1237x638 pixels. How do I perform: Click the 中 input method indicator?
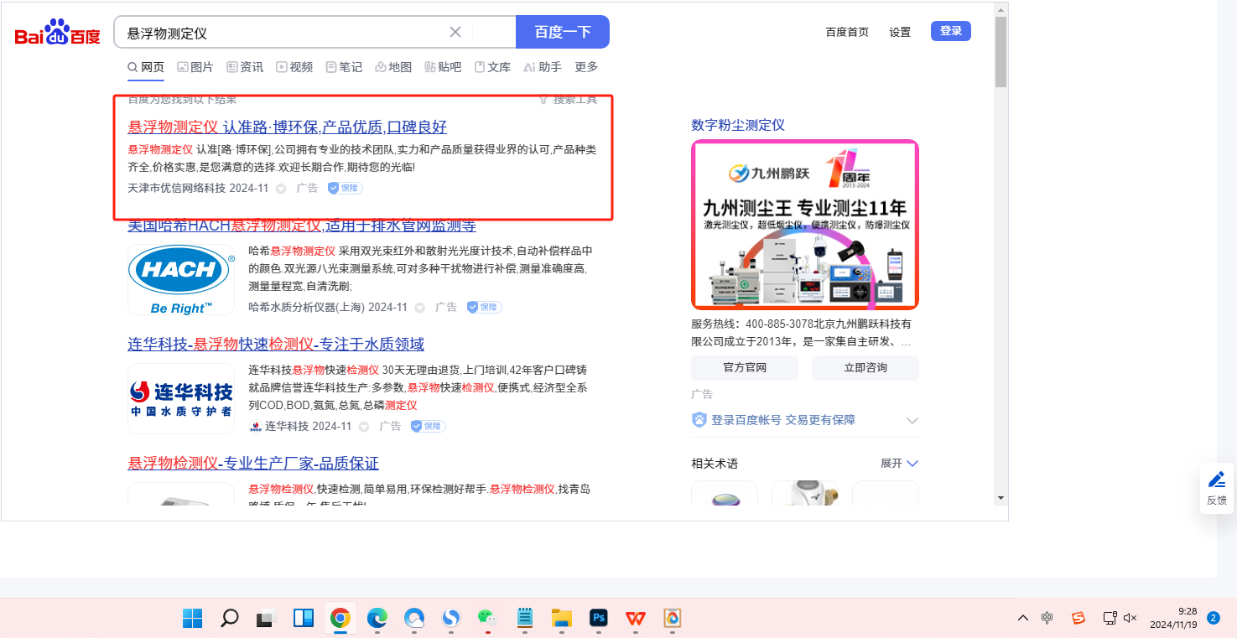coord(1047,619)
